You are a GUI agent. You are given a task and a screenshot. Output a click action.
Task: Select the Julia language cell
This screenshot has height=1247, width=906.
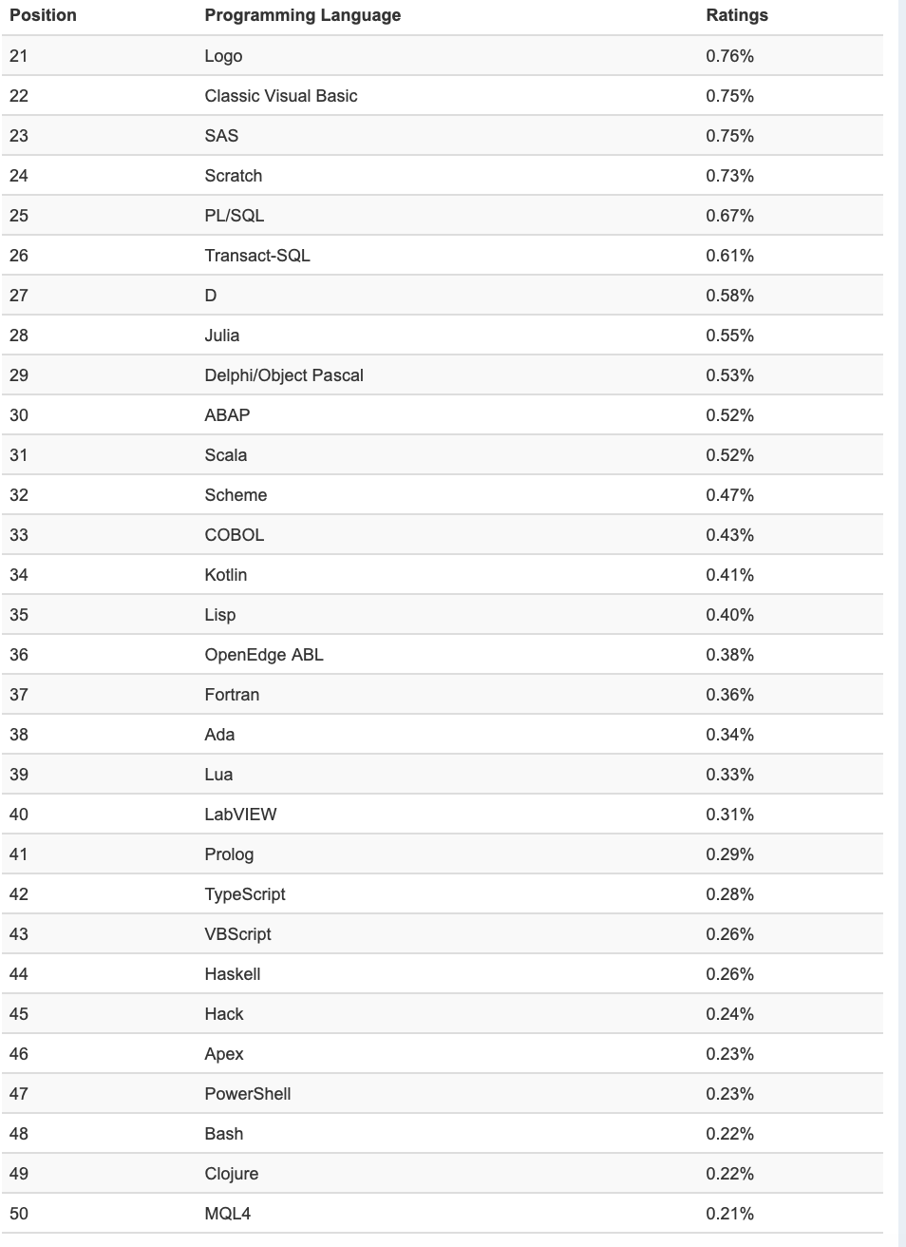222,336
